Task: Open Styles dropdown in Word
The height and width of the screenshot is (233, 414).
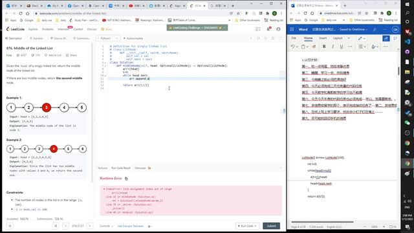Action: pyautogui.click(x=375, y=47)
